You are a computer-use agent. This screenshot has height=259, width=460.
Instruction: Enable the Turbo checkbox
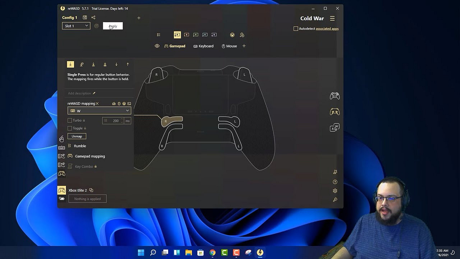[70, 121]
